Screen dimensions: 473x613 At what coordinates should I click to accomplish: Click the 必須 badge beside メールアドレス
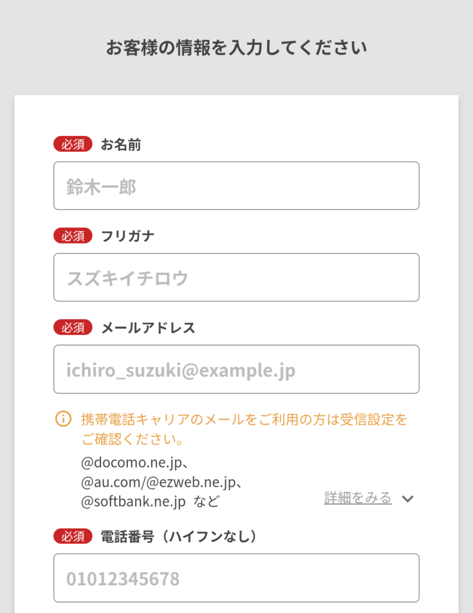(73, 327)
